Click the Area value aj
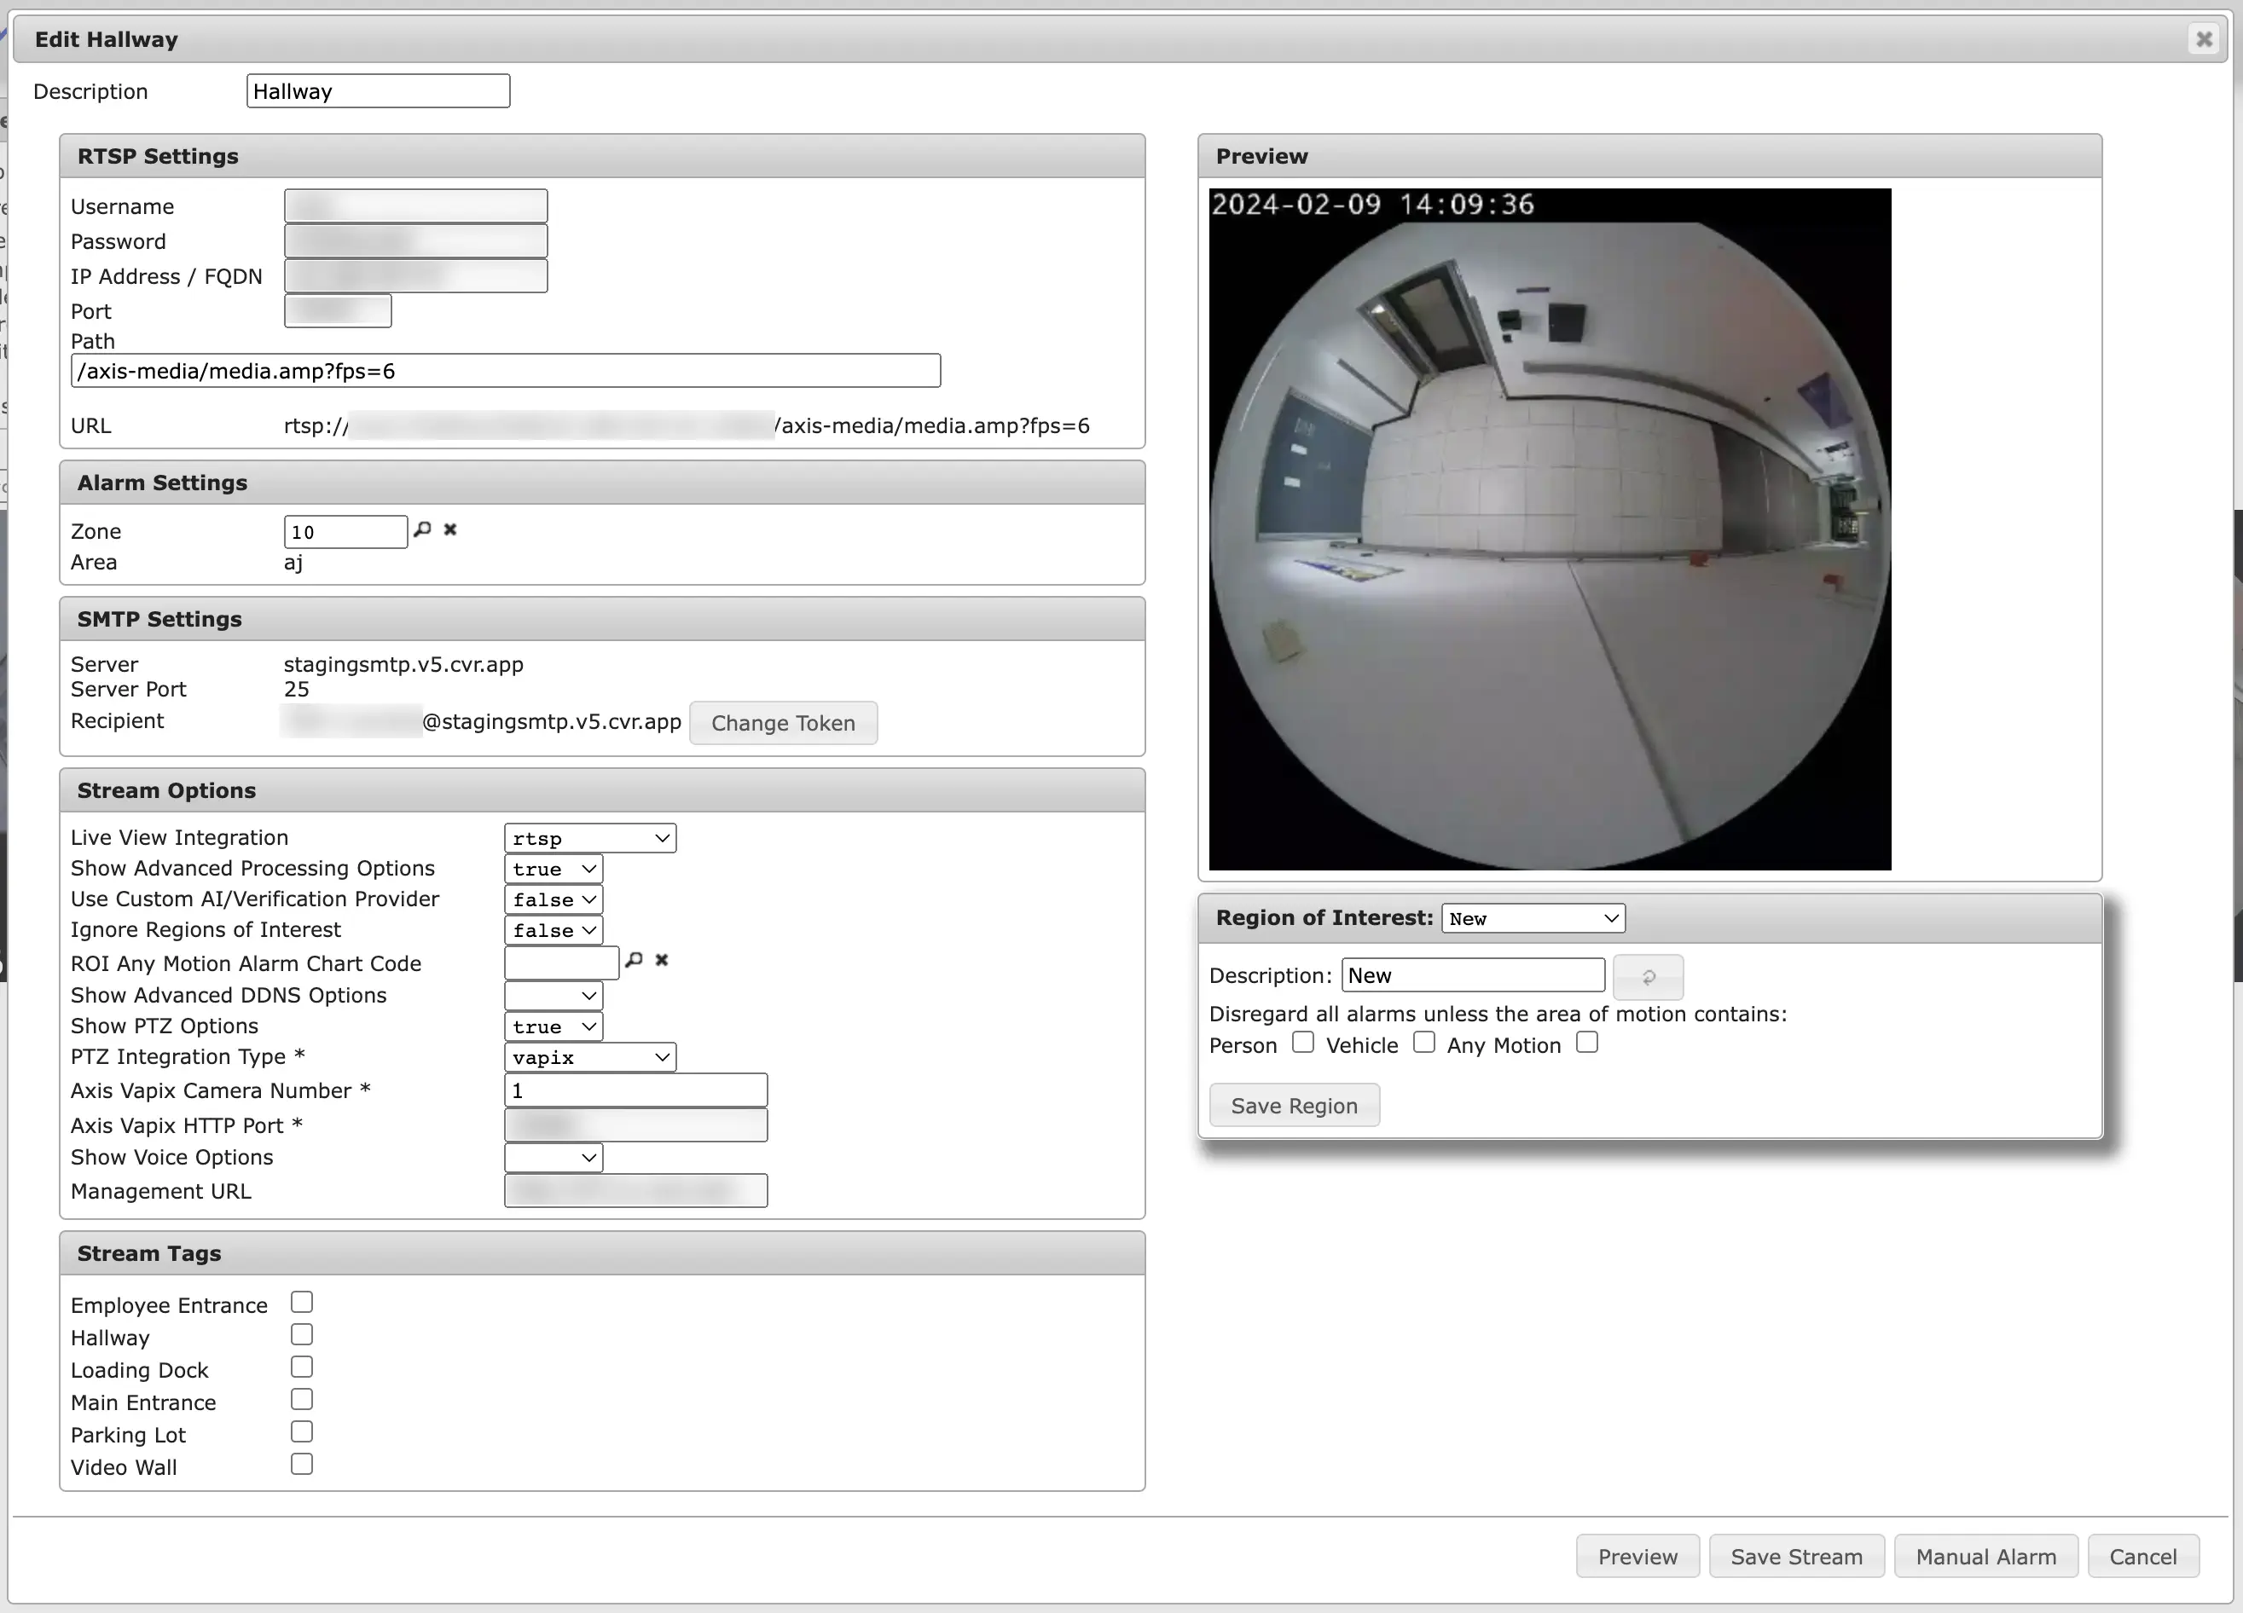The image size is (2243, 1613). point(293,563)
